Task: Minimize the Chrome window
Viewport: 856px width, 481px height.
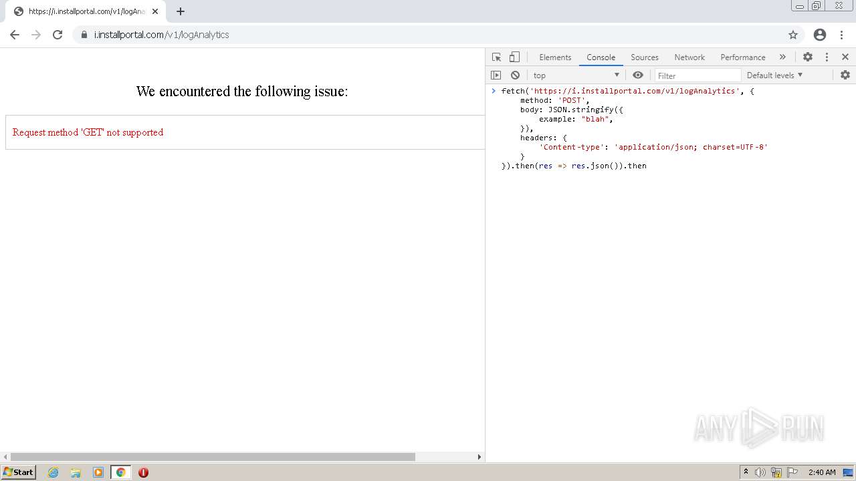Action: (799, 6)
